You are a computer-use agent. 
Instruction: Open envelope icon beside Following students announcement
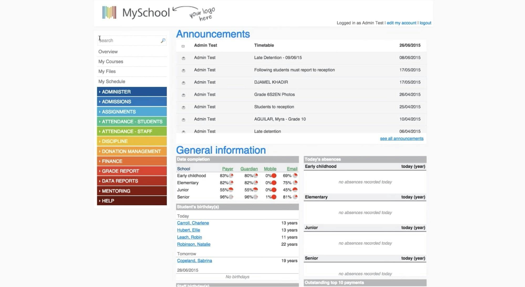coord(183,71)
